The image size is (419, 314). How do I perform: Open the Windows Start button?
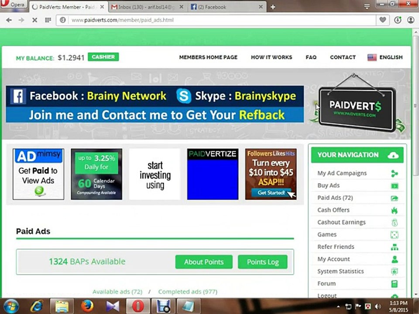(10, 306)
